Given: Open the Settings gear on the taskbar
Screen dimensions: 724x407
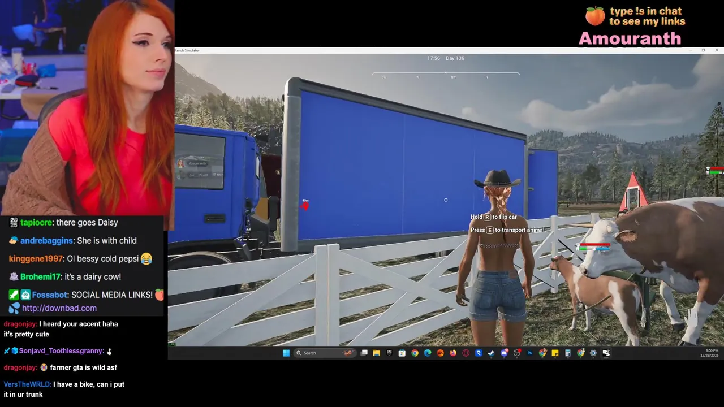Looking at the screenshot, I should click(x=593, y=353).
